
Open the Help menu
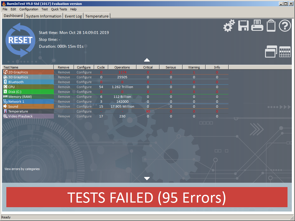point(73,9)
